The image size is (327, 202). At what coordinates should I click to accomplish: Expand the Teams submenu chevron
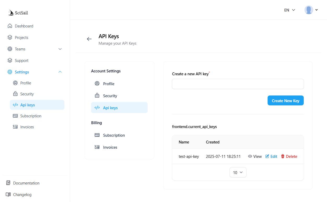60,49
